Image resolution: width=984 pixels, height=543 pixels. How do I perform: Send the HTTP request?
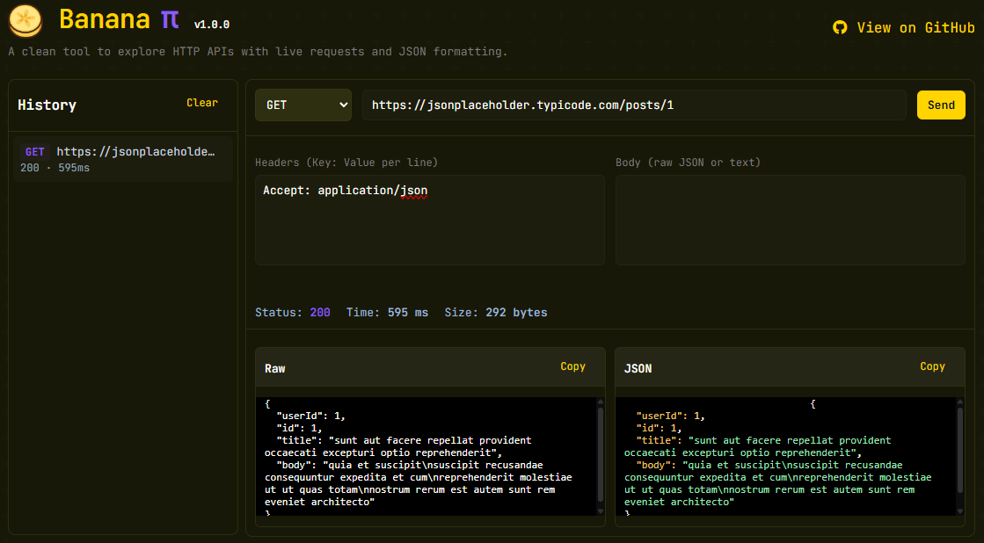tap(941, 105)
